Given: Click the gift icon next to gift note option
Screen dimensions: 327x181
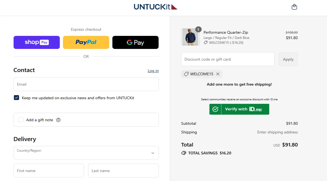Looking at the screenshot, I should (x=58, y=120).
